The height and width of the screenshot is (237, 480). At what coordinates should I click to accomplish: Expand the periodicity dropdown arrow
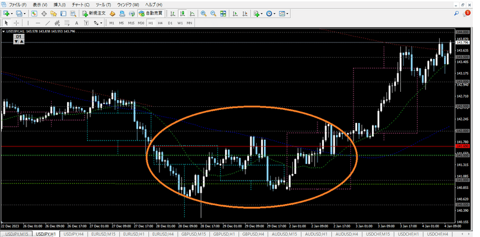[x=275, y=13]
